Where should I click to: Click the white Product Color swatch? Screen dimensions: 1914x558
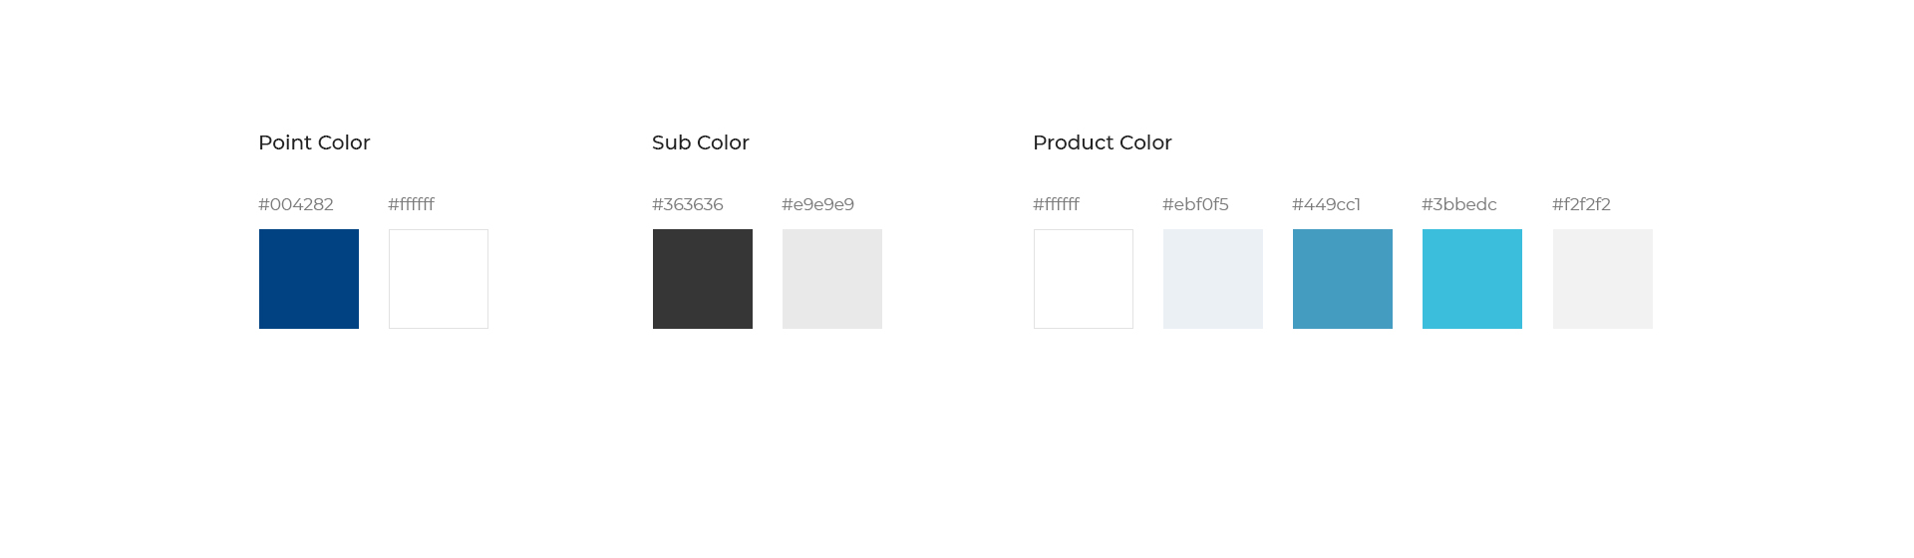1084,279
